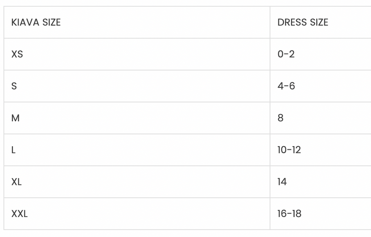The width and height of the screenshot is (371, 237).
Task: Click the DRESS SIZE column header
Action: [303, 22]
